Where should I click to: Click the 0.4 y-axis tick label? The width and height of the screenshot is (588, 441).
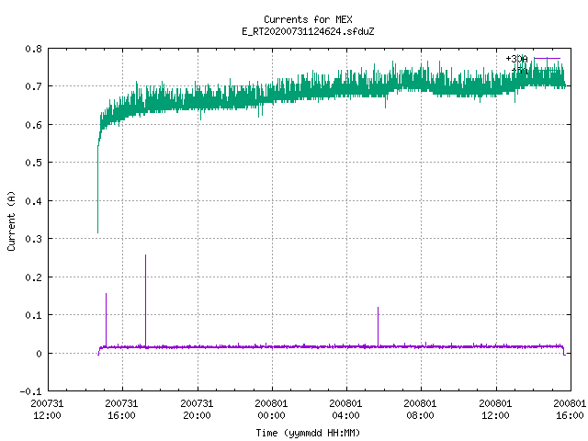coord(33,201)
